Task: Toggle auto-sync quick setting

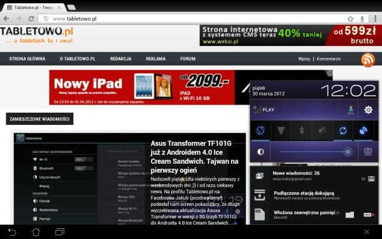Action: coord(343,131)
